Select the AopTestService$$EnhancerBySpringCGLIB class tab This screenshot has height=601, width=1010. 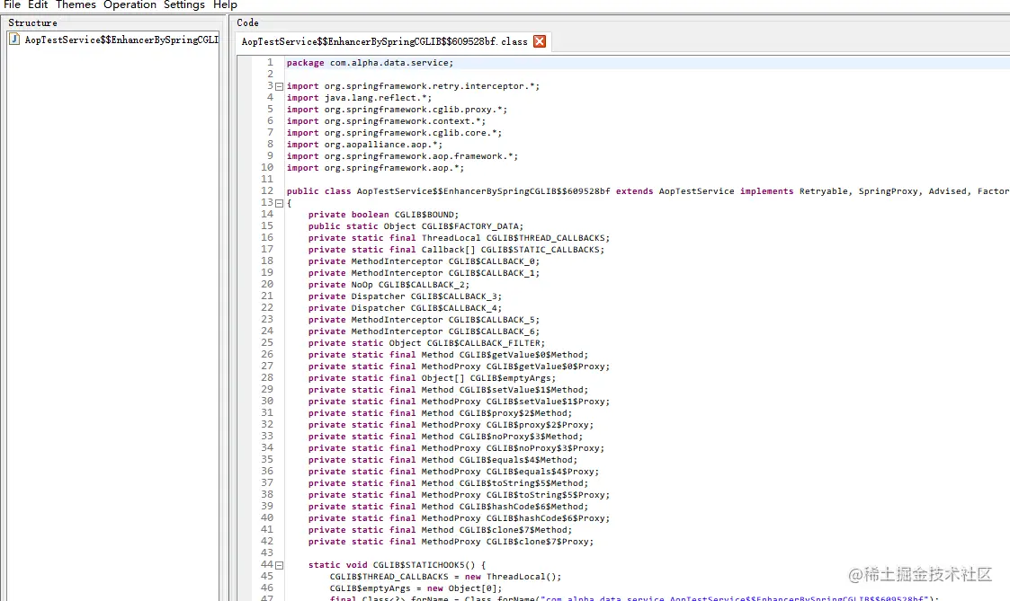pos(384,41)
